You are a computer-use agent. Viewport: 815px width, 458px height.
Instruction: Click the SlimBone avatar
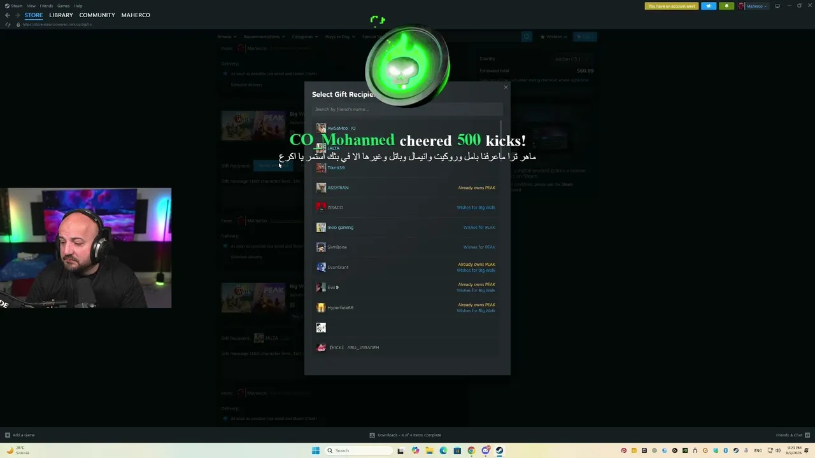(x=321, y=247)
